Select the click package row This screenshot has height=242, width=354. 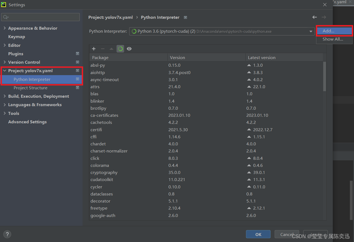point(206,158)
